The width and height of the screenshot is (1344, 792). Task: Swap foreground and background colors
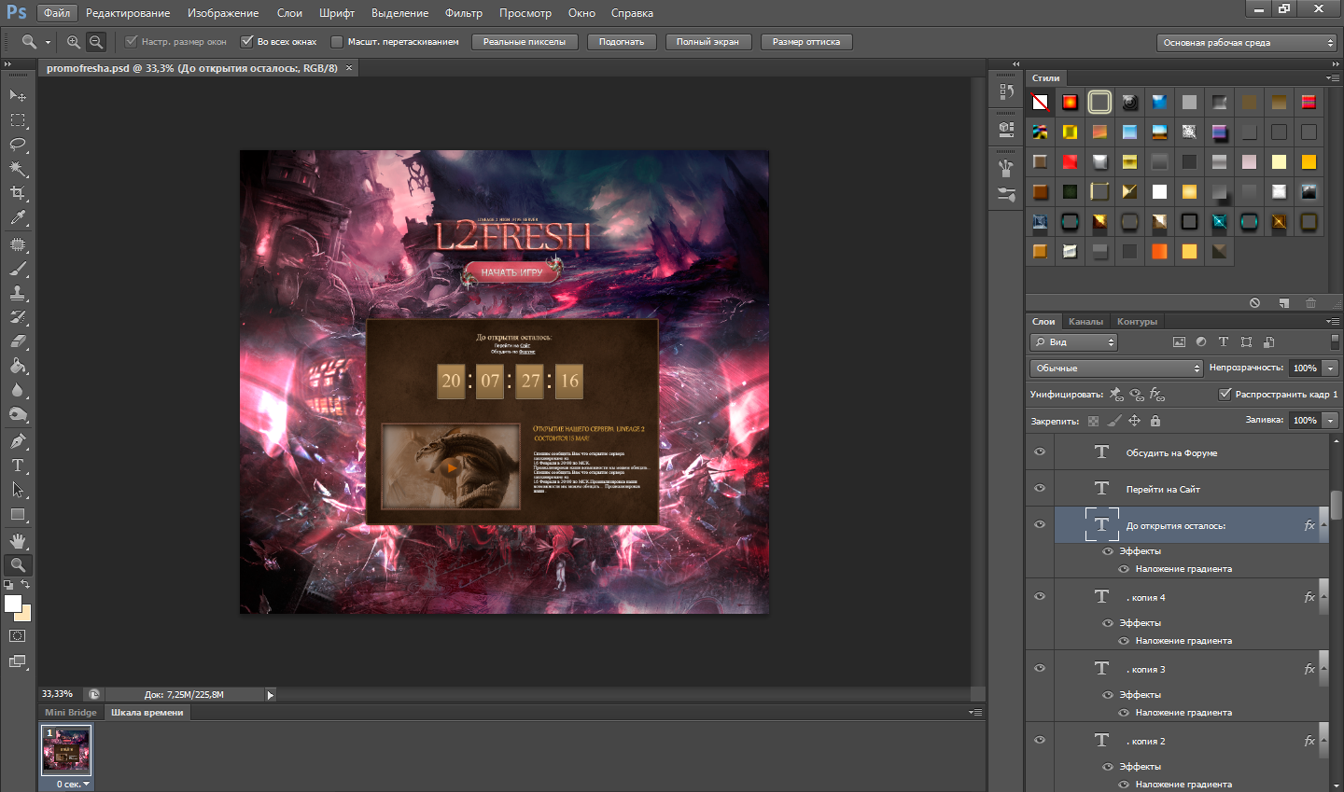tap(25, 585)
